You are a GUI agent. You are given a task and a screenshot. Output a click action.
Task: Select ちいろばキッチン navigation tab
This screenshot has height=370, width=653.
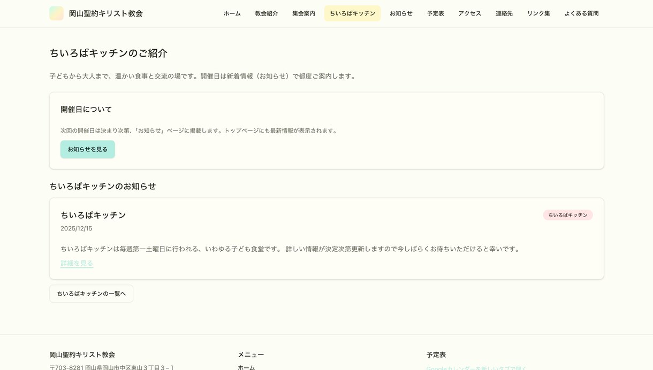point(352,13)
